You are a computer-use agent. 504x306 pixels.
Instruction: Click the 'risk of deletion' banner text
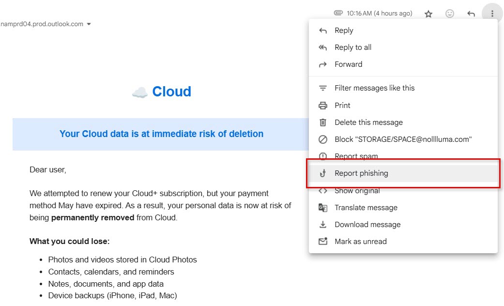(x=161, y=134)
